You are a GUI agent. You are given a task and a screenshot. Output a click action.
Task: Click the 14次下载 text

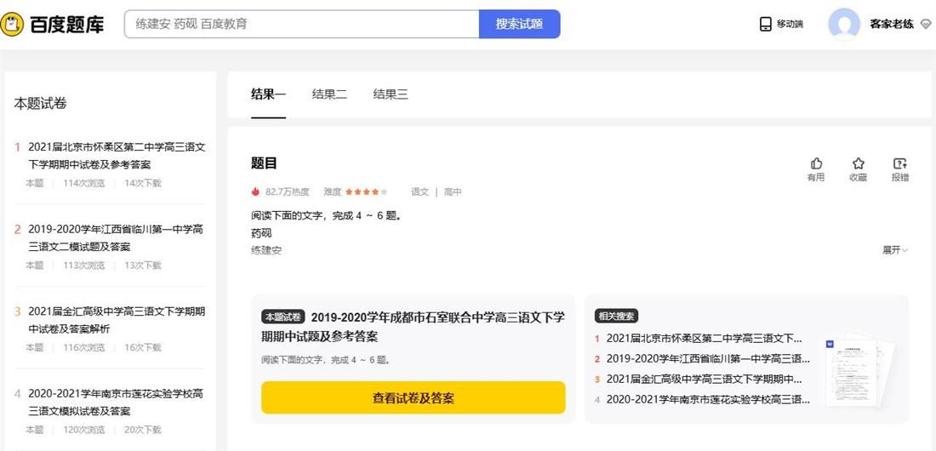coord(143,183)
